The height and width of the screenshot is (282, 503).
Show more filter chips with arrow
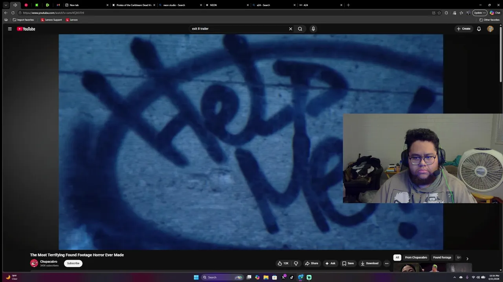point(467,258)
